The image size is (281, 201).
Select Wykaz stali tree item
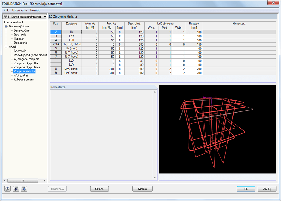(21, 76)
